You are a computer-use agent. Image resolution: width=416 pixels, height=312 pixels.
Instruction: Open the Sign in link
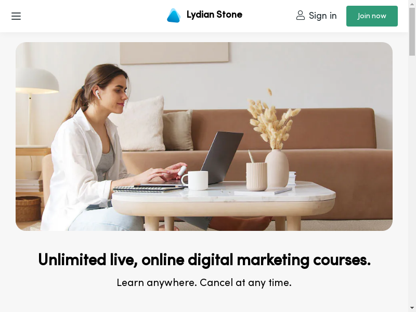coord(322,16)
